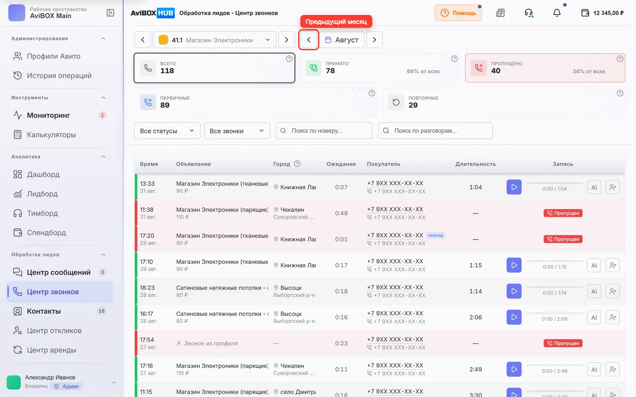The height and width of the screenshot is (397, 636).
Task: Click Поиск по номеру search field
Action: pos(324,131)
